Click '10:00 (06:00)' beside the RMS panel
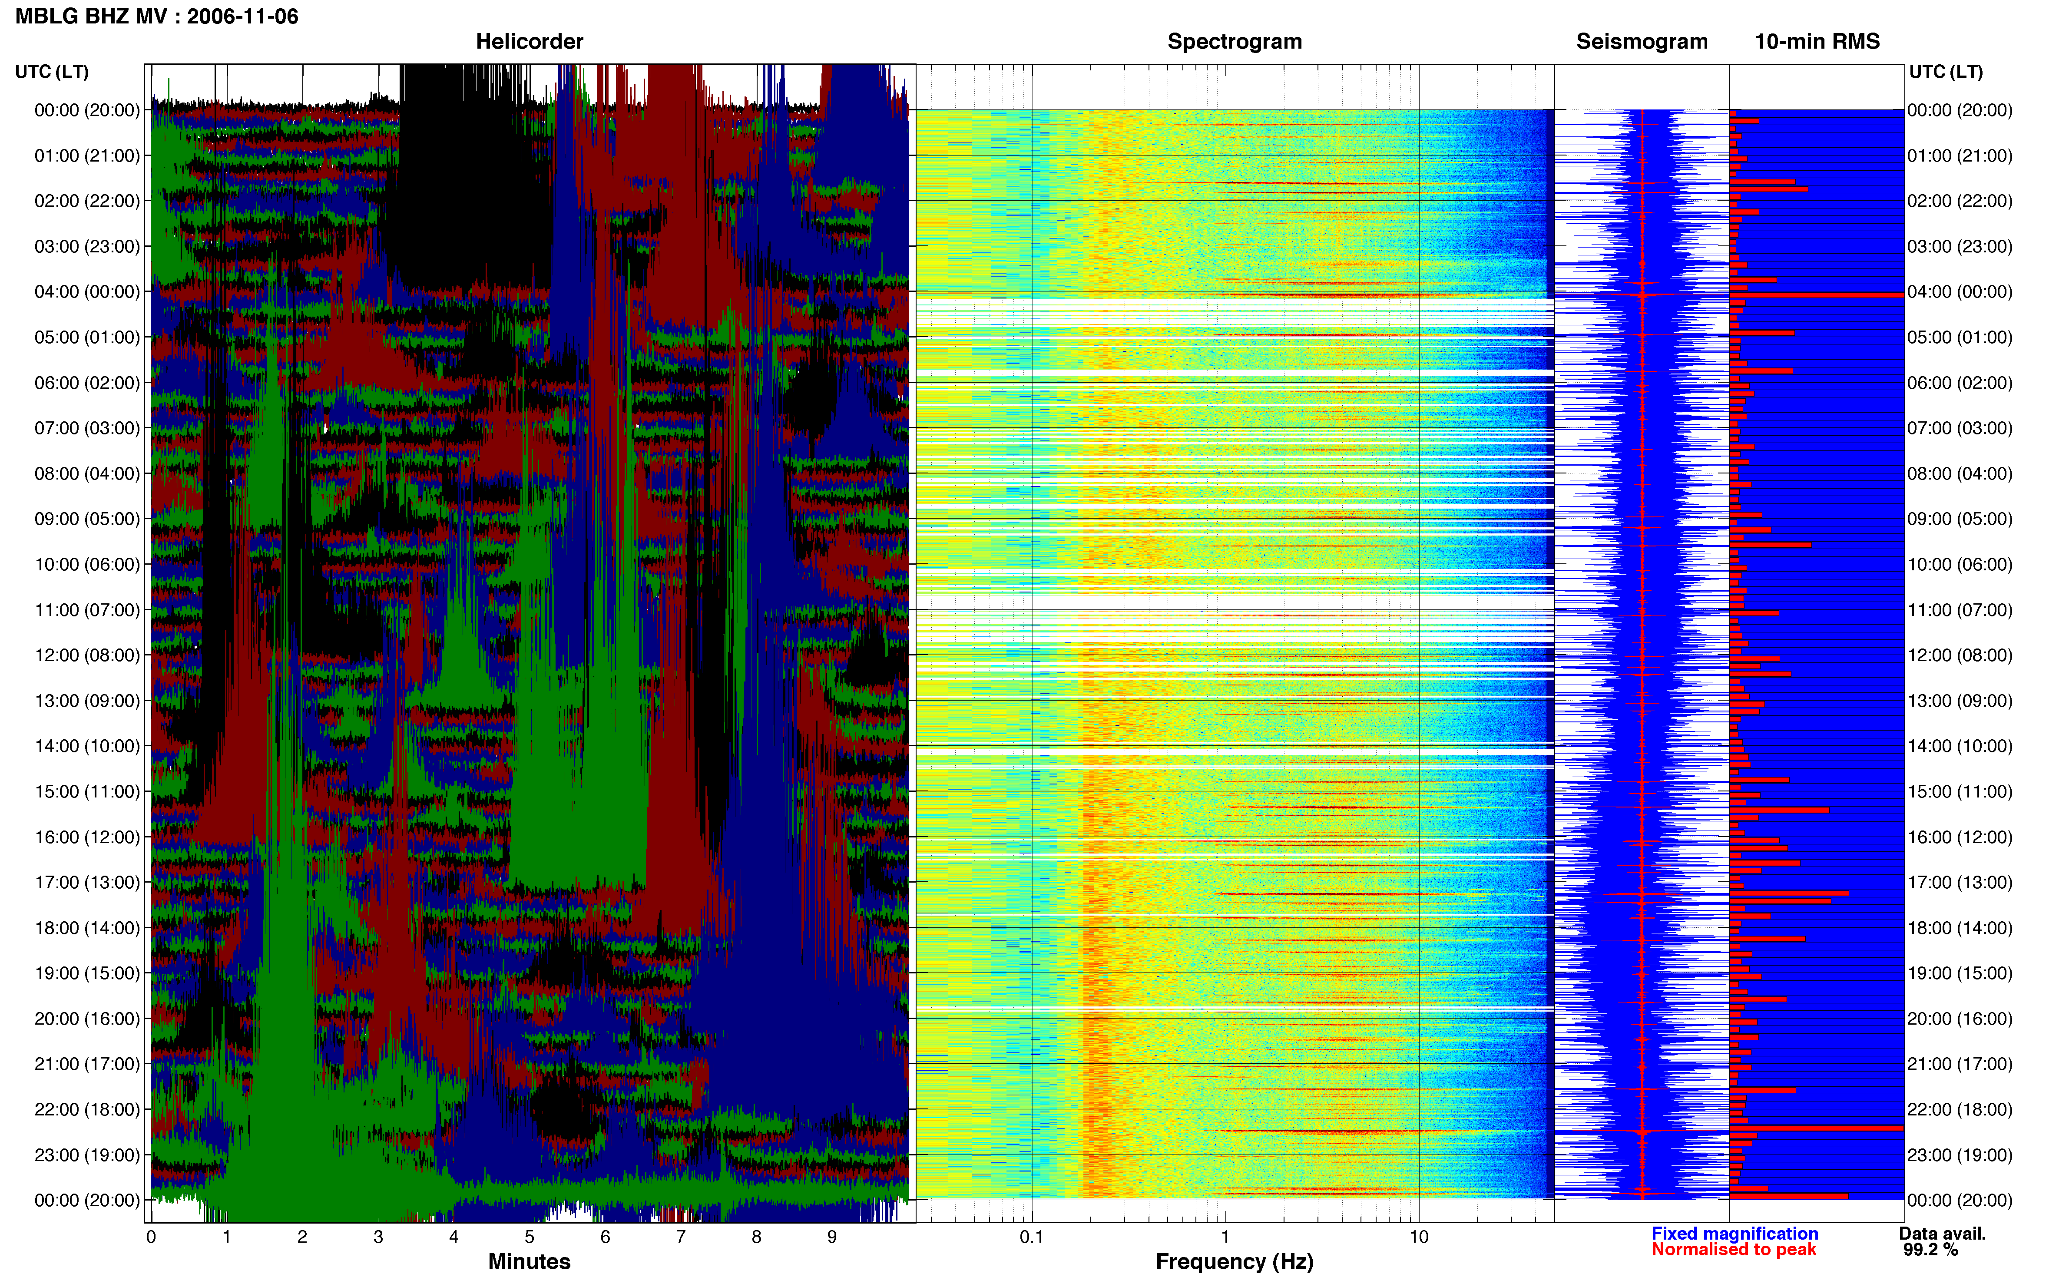Image resolution: width=2059 pixels, height=1287 pixels. tap(1960, 564)
